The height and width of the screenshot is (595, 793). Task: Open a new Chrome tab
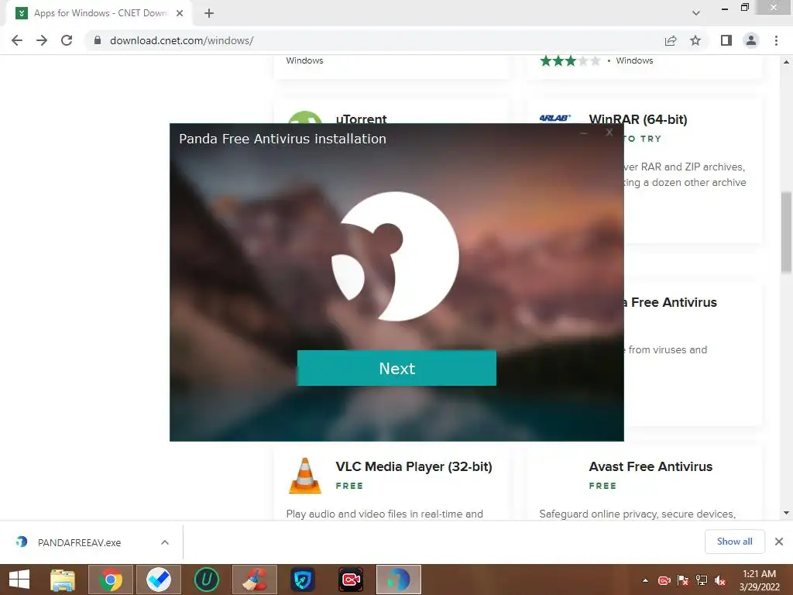tap(209, 13)
